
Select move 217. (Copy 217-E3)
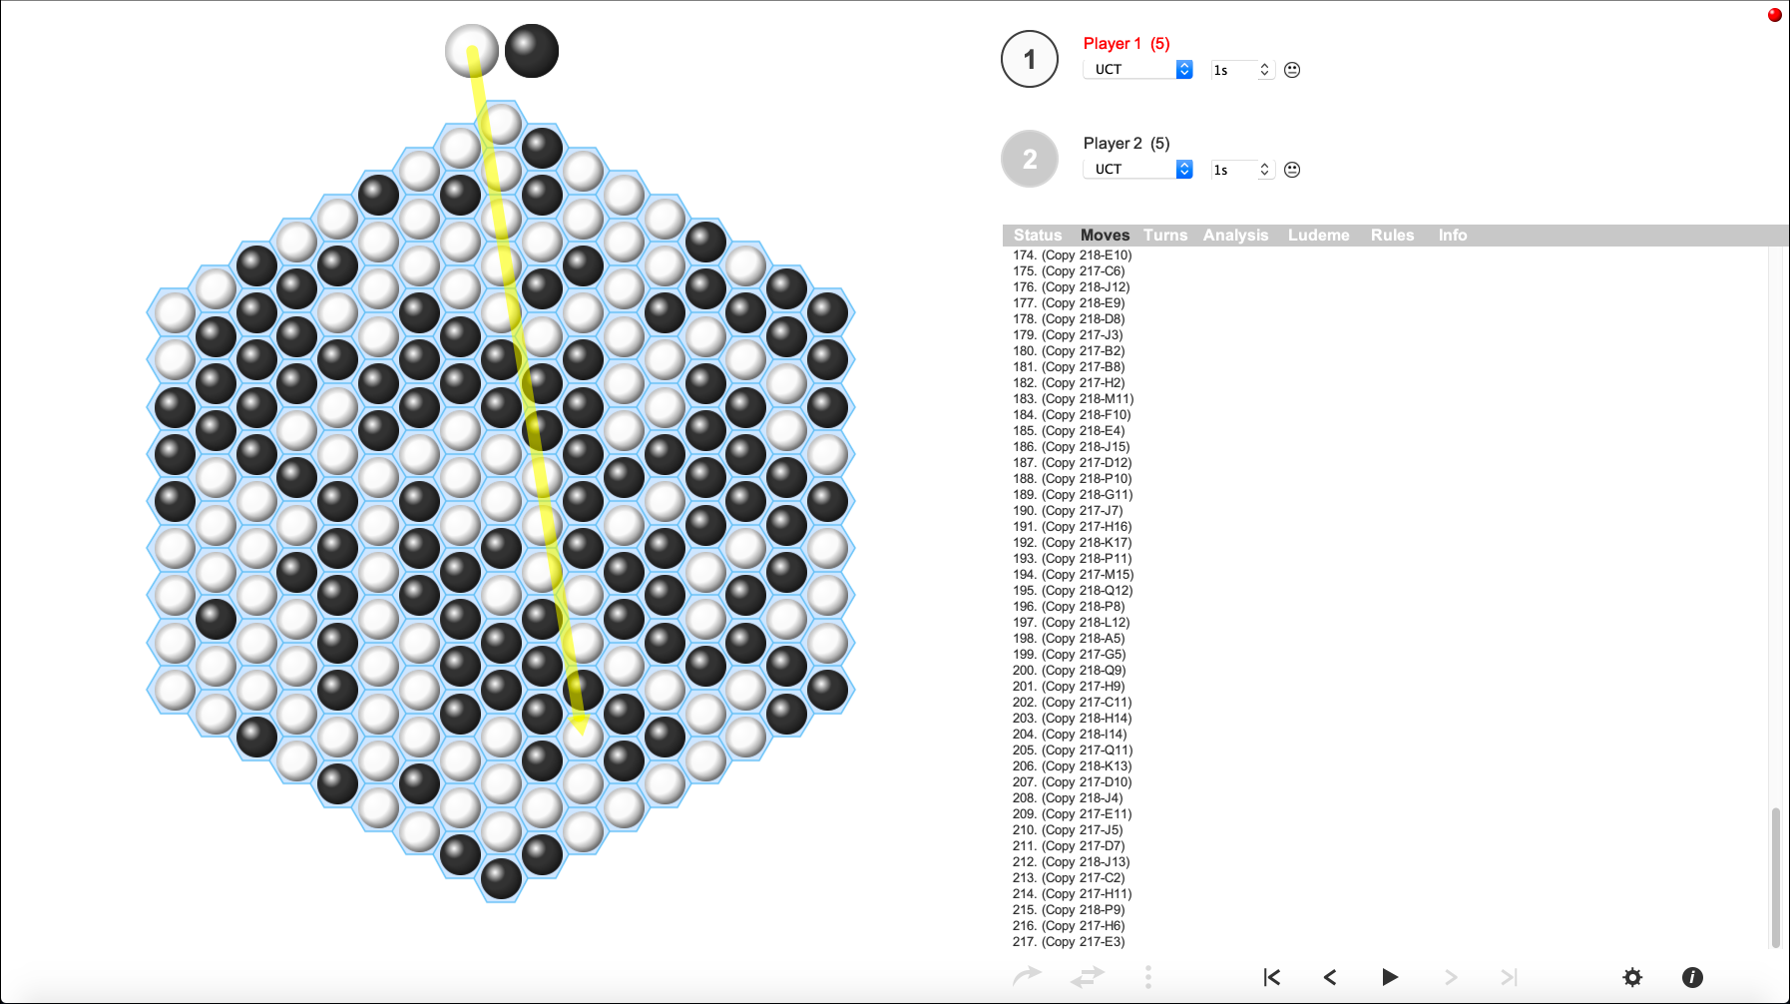click(x=1069, y=942)
